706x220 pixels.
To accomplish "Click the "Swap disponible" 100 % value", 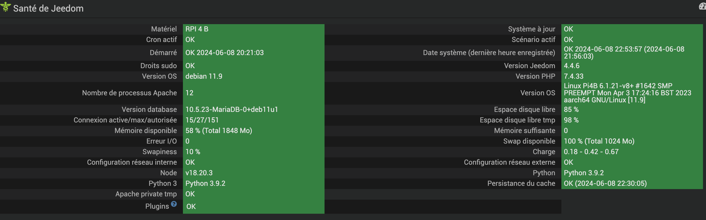I will [x=599, y=141].
